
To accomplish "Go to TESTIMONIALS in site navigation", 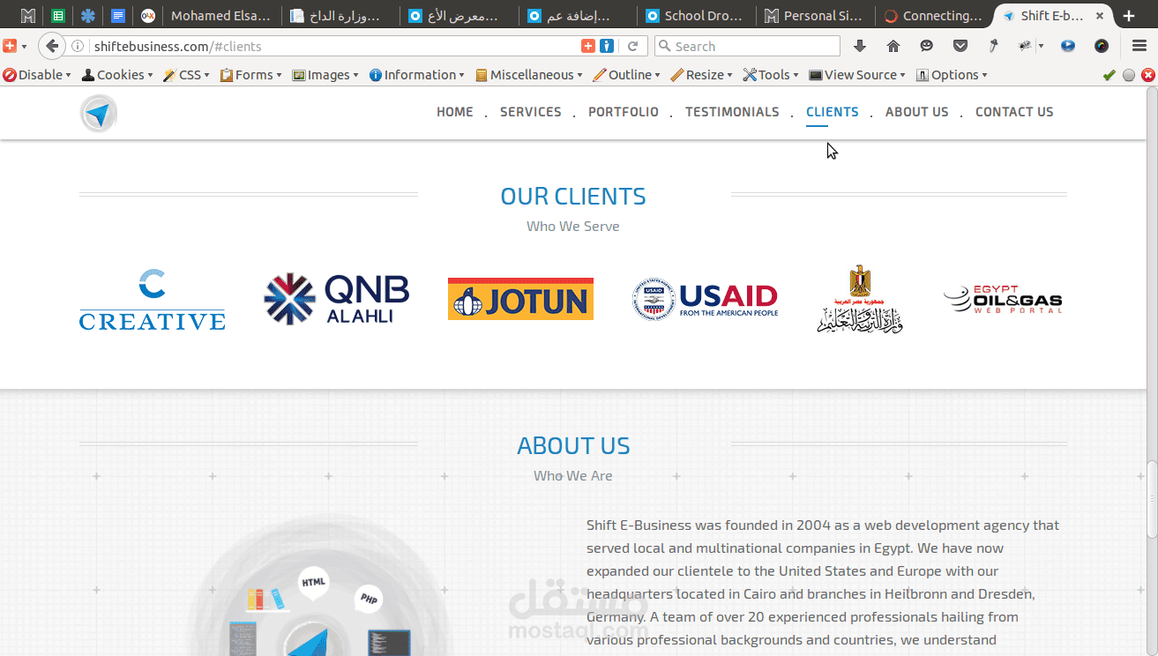I will click(732, 112).
